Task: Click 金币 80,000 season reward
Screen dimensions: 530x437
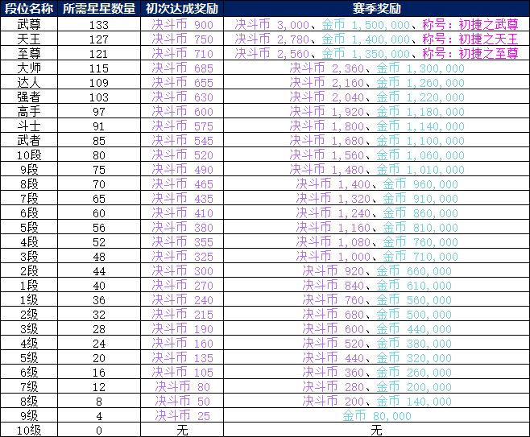Action: [x=376, y=416]
